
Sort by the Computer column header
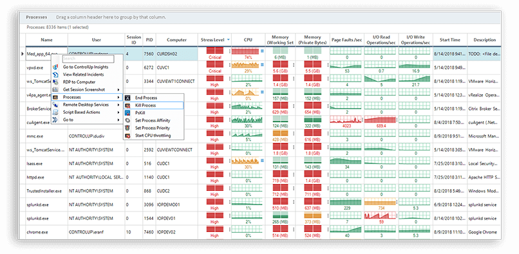176,40
